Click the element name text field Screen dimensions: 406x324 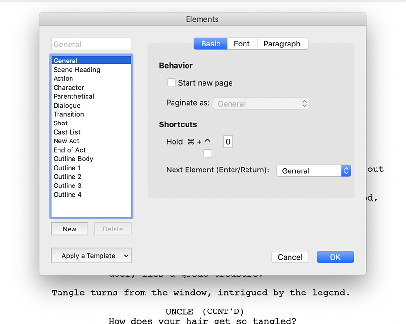click(x=91, y=44)
